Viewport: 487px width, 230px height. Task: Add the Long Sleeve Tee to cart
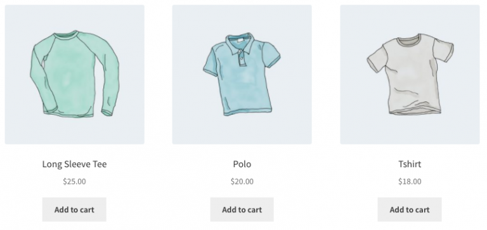pos(74,210)
